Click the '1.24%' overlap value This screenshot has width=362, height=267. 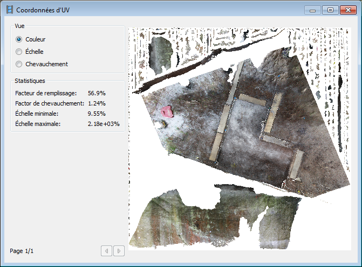point(97,103)
